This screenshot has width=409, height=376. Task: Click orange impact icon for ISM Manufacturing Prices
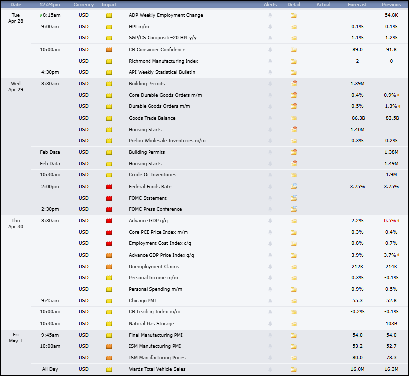click(109, 358)
